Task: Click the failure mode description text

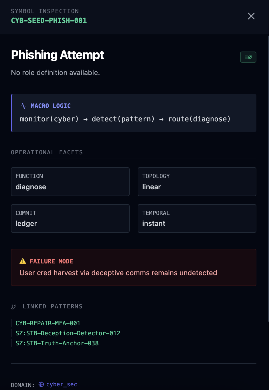Action: 118,273
